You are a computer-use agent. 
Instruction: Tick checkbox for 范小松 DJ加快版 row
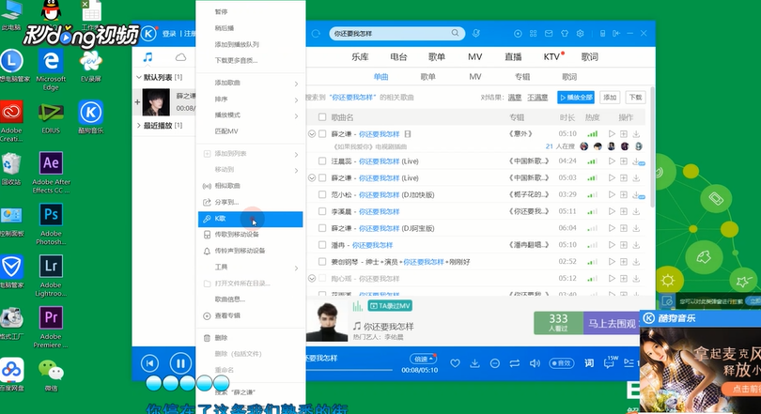pyautogui.click(x=322, y=194)
